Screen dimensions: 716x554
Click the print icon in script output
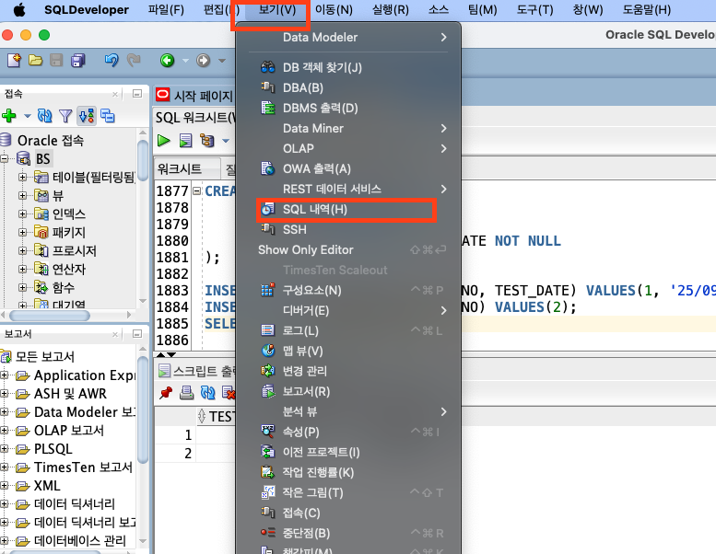pyautogui.click(x=186, y=393)
